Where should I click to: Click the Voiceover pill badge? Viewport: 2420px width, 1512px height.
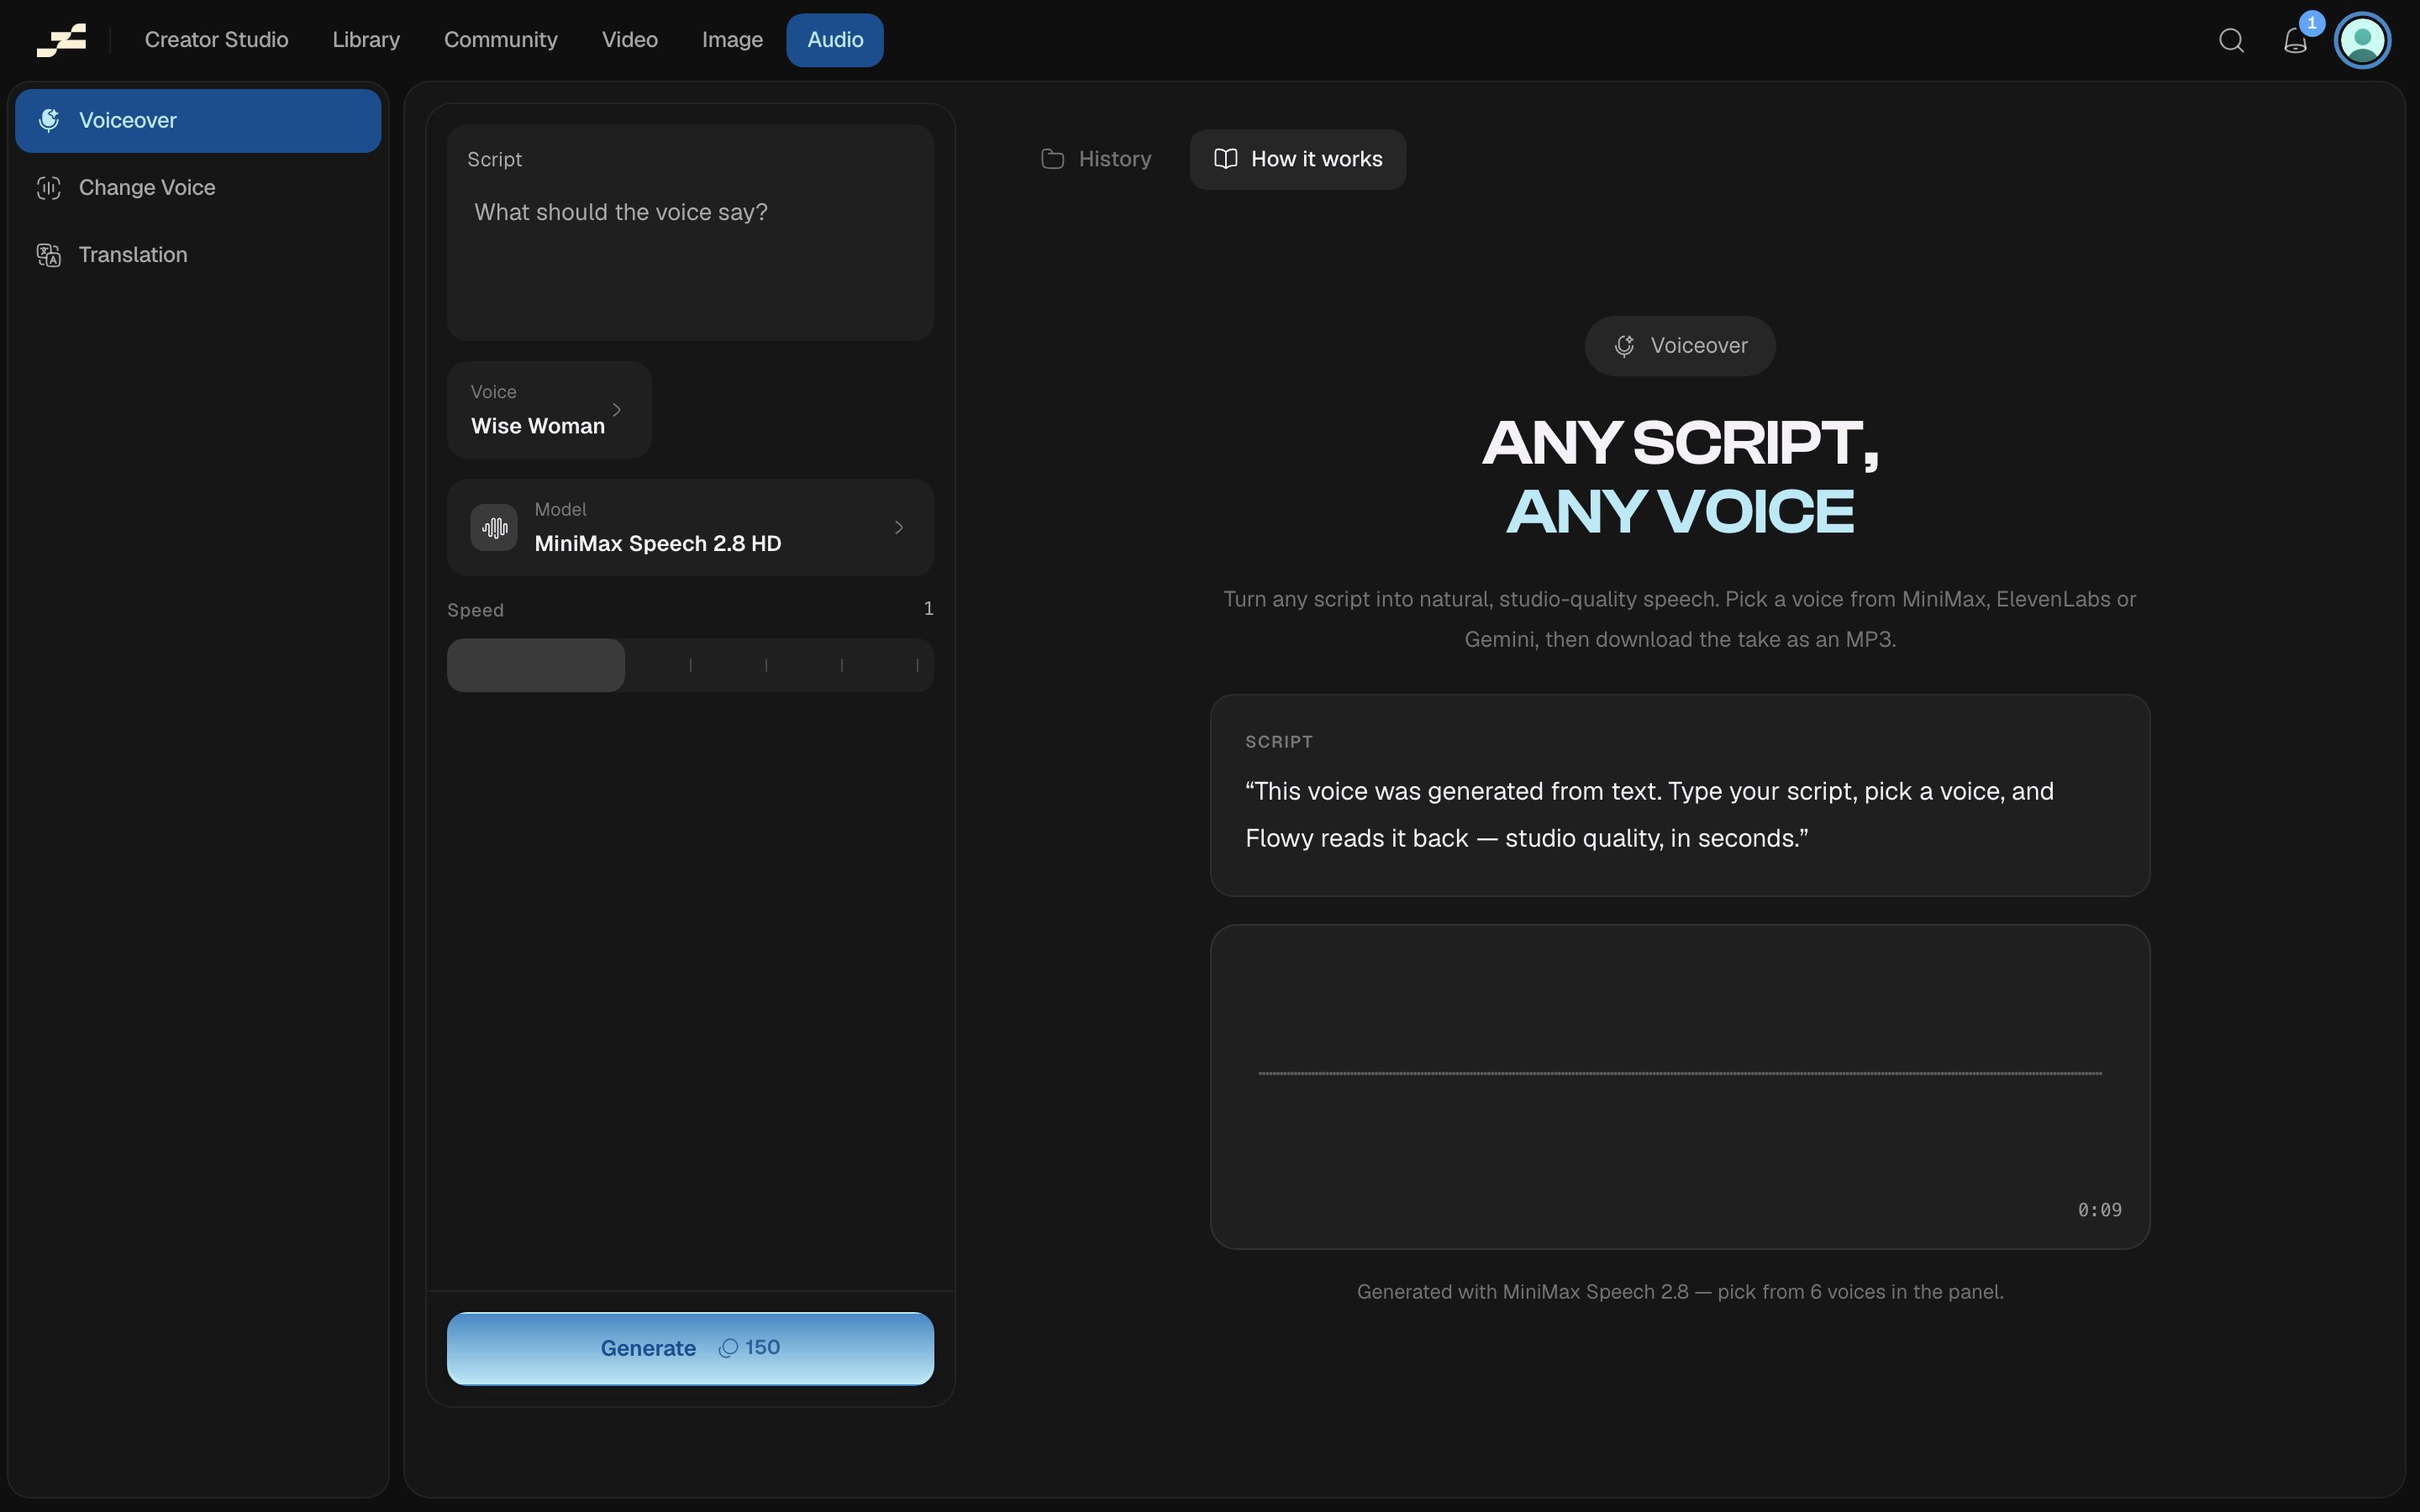[1680, 346]
